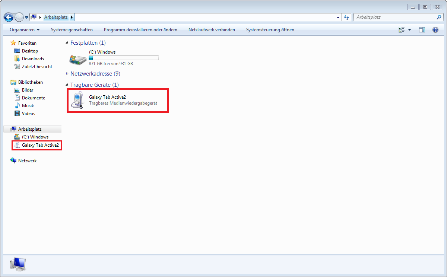Click Programm deinstallieren oder ändern
Image resolution: width=447 pixels, height=277 pixels.
(x=140, y=30)
